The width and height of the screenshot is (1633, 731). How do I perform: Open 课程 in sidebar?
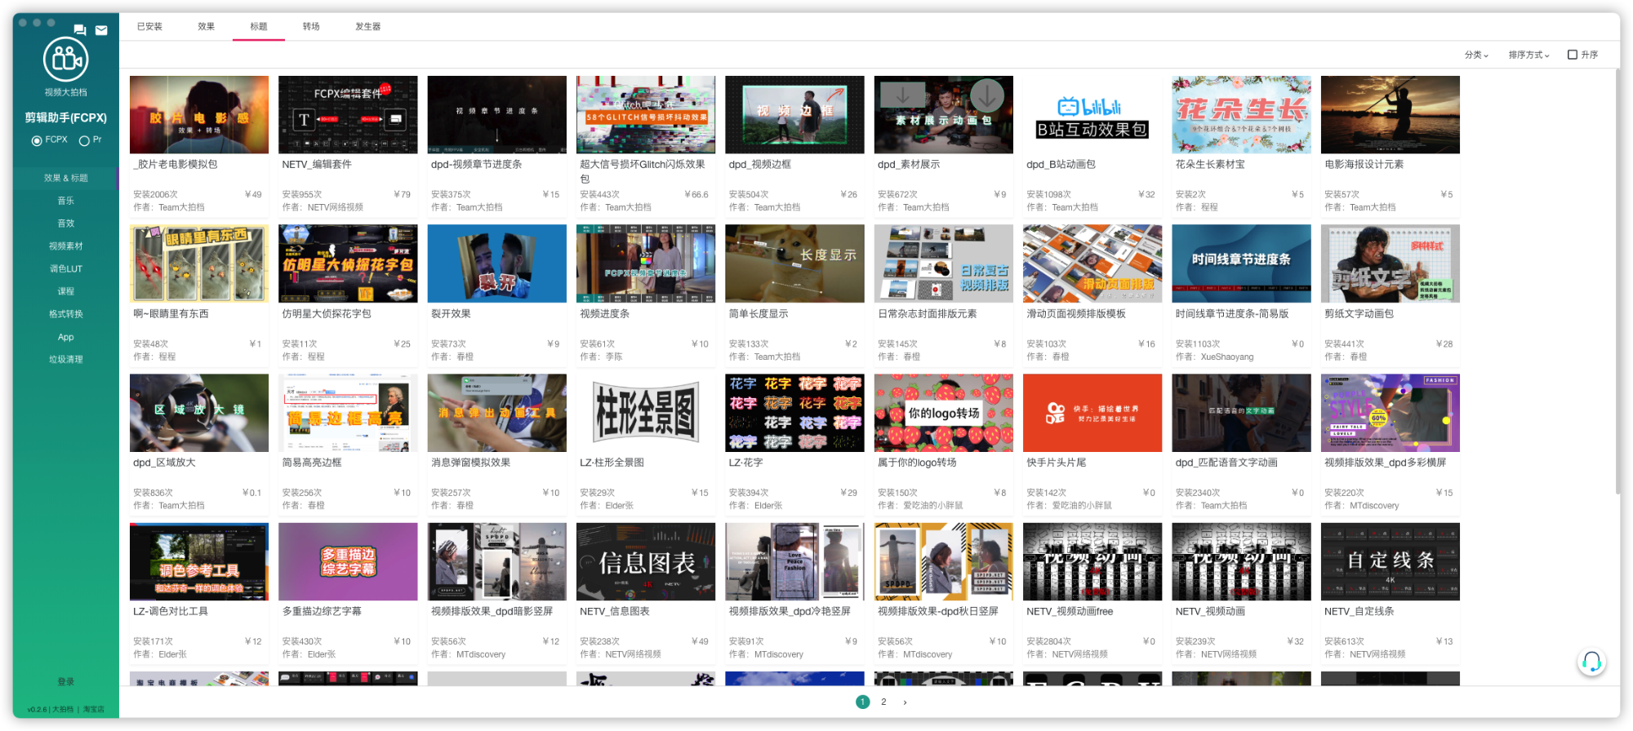[65, 291]
